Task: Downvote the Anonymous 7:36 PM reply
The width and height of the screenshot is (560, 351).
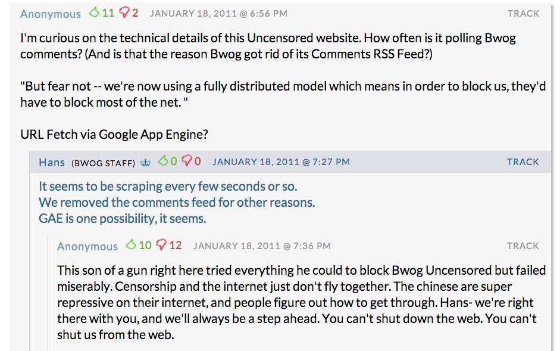Action: (161, 245)
